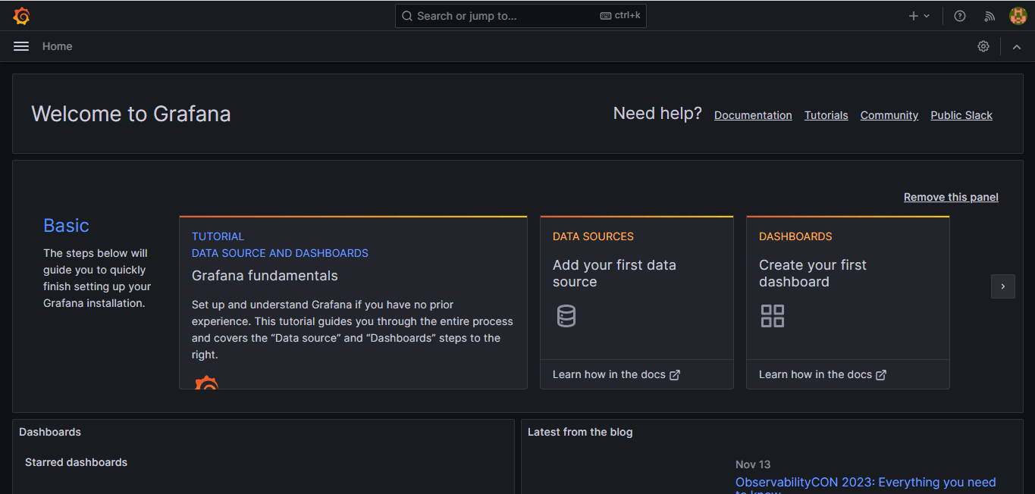The width and height of the screenshot is (1035, 494).
Task: Select the Home breadcrumb
Action: pyautogui.click(x=57, y=46)
